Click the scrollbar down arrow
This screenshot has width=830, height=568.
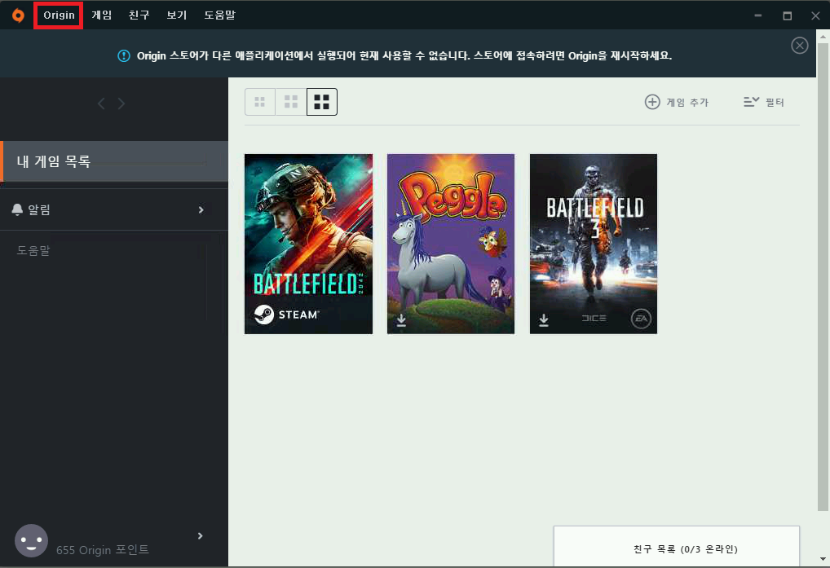pyautogui.click(x=823, y=559)
